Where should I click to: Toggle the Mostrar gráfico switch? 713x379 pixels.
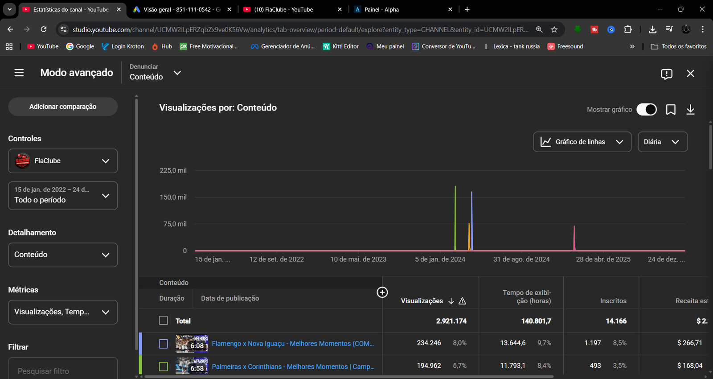point(646,110)
